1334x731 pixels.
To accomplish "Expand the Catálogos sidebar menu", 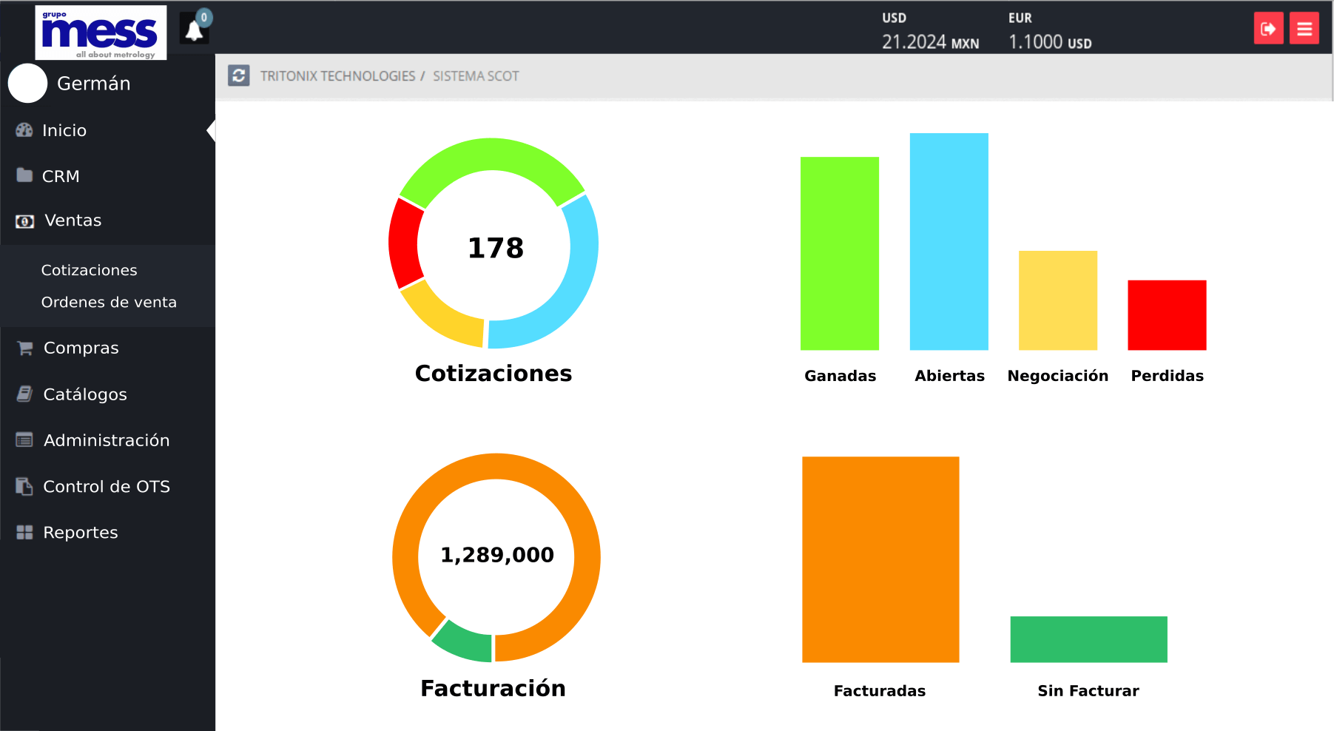I will (x=85, y=394).
